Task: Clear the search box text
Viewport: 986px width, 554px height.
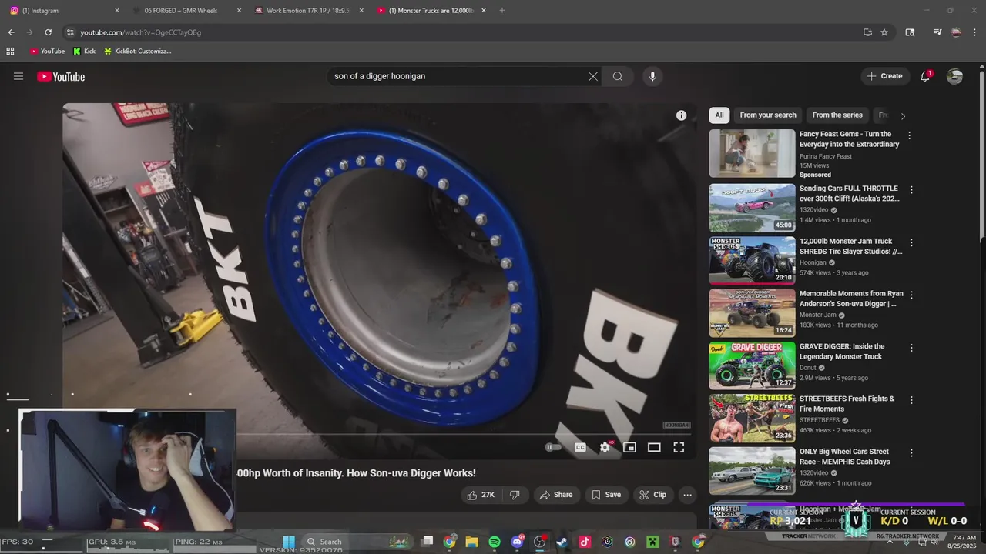Action: (593, 76)
